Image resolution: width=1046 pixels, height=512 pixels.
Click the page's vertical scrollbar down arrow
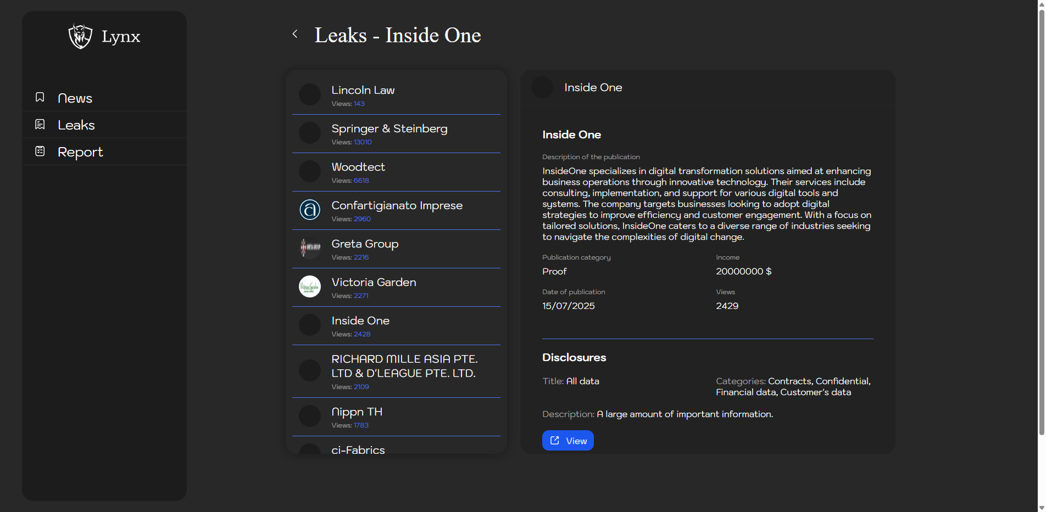coord(1041,508)
